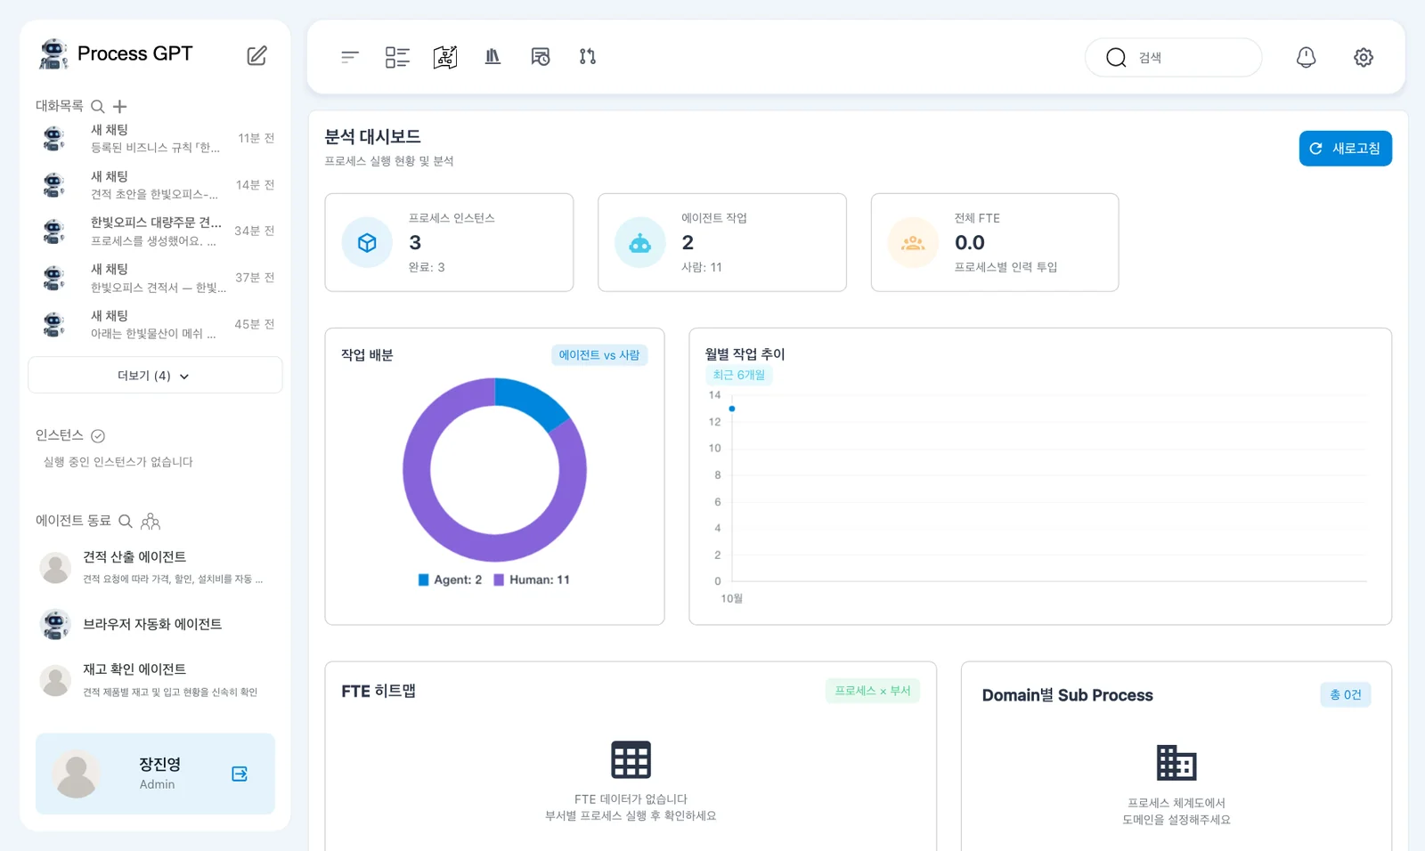The image size is (1425, 851).
Task: Open the 한빛오피스 대량주문 conversation
Action: pos(156,231)
